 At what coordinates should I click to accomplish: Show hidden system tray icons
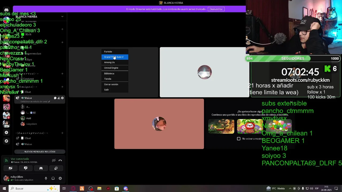click(290, 189)
